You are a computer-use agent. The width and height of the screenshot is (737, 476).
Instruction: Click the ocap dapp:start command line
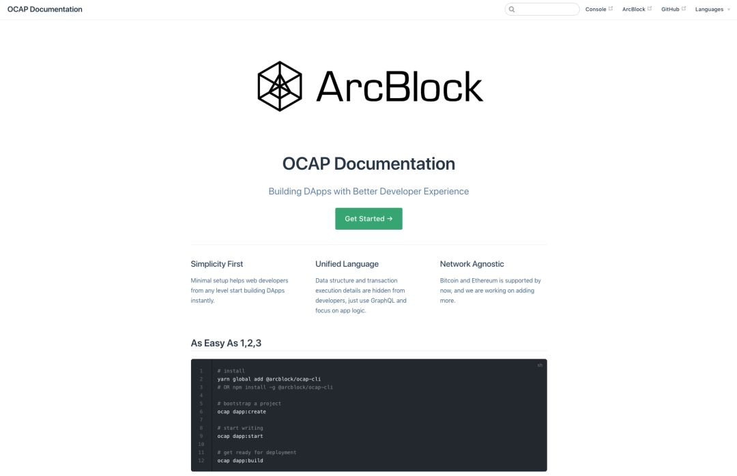click(x=240, y=436)
